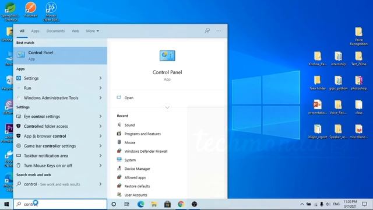
Task: Open the More dropdown filter
Action: pyautogui.click(x=93, y=31)
